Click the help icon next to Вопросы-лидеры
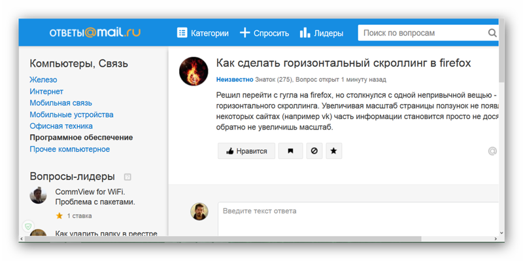Viewport: 523px width, 261px height. point(127,177)
